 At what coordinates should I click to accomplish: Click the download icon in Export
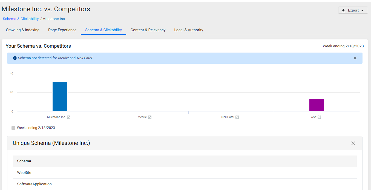coord(343,10)
